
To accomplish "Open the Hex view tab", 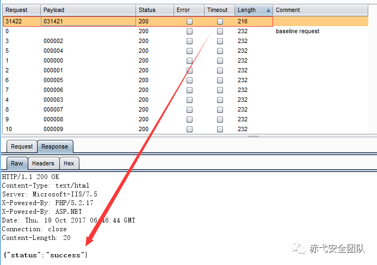I will click(x=69, y=163).
